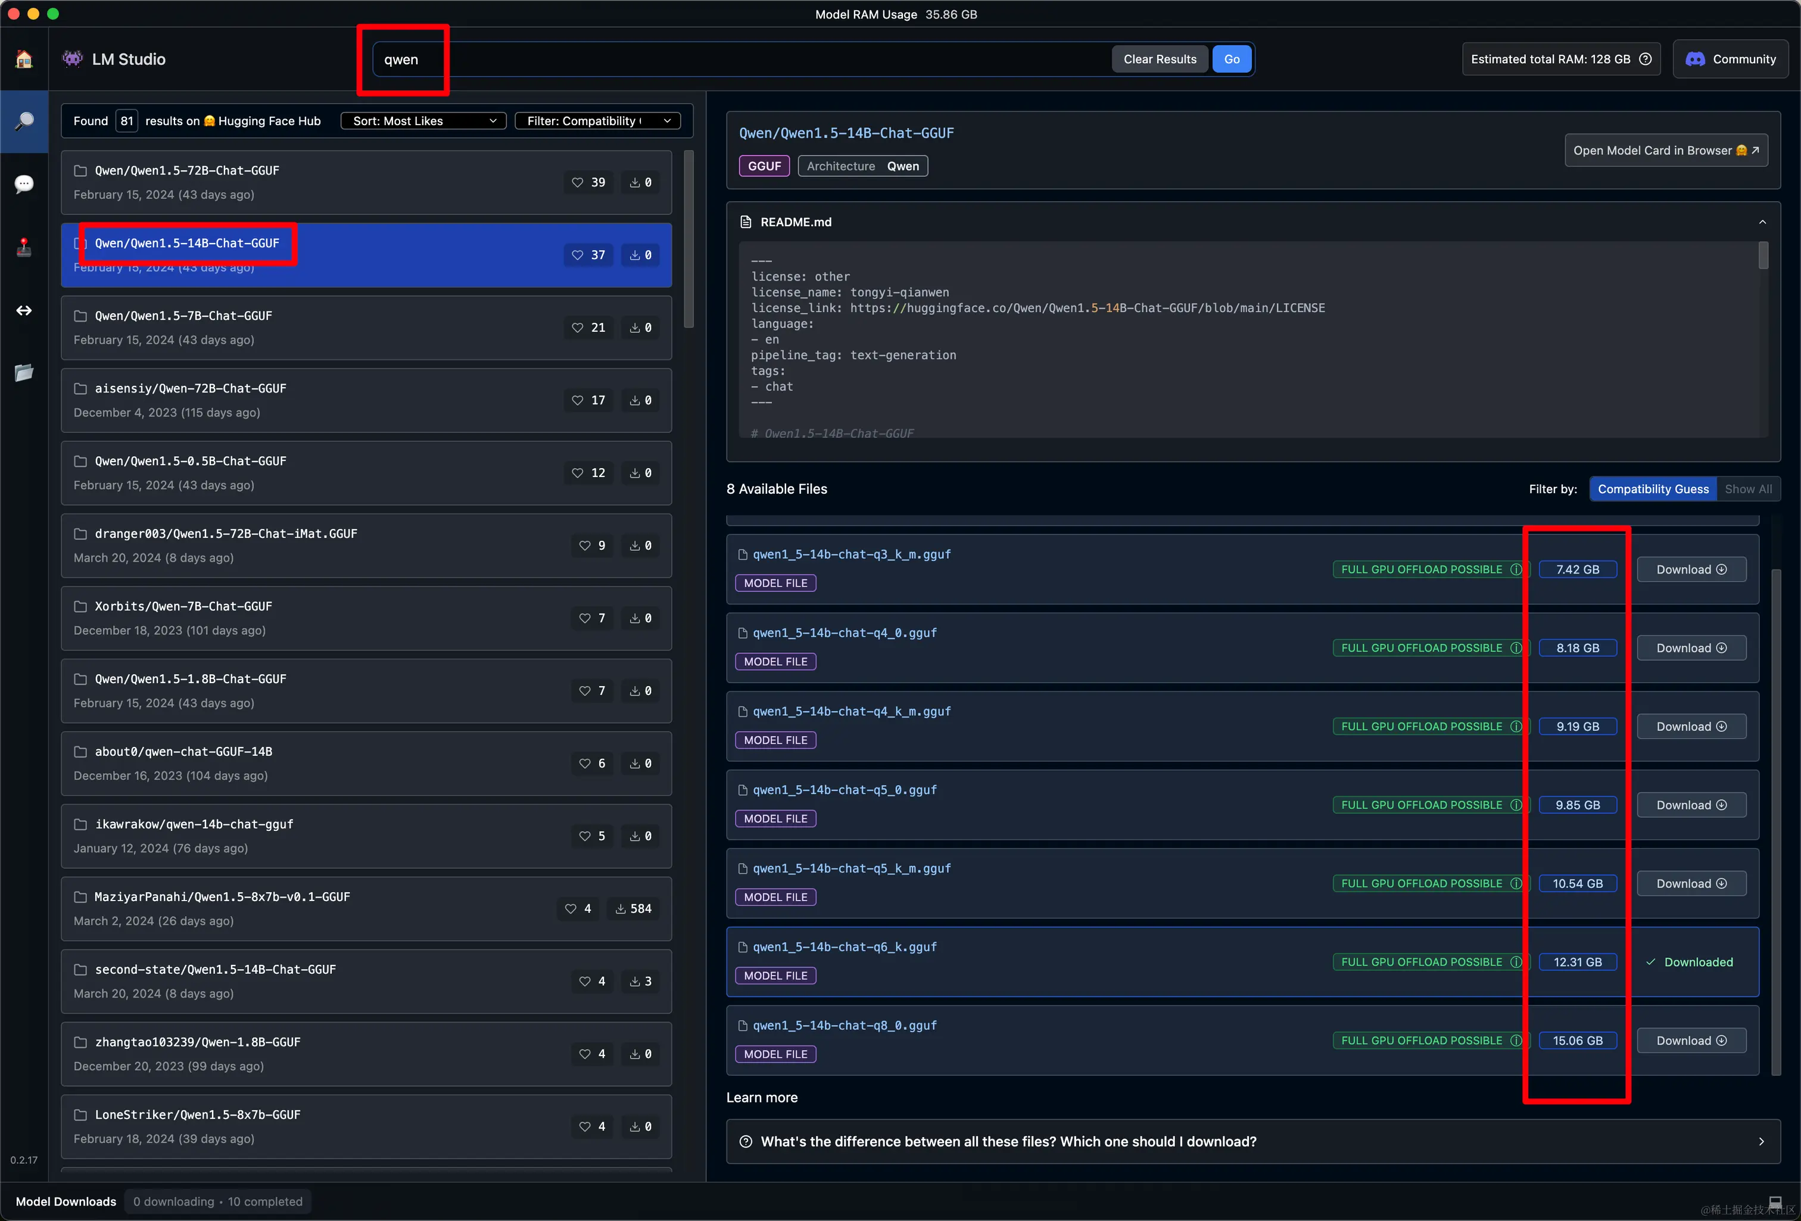
Task: Click downloads count on second-state Qwen1.5-14B
Action: 641,982
